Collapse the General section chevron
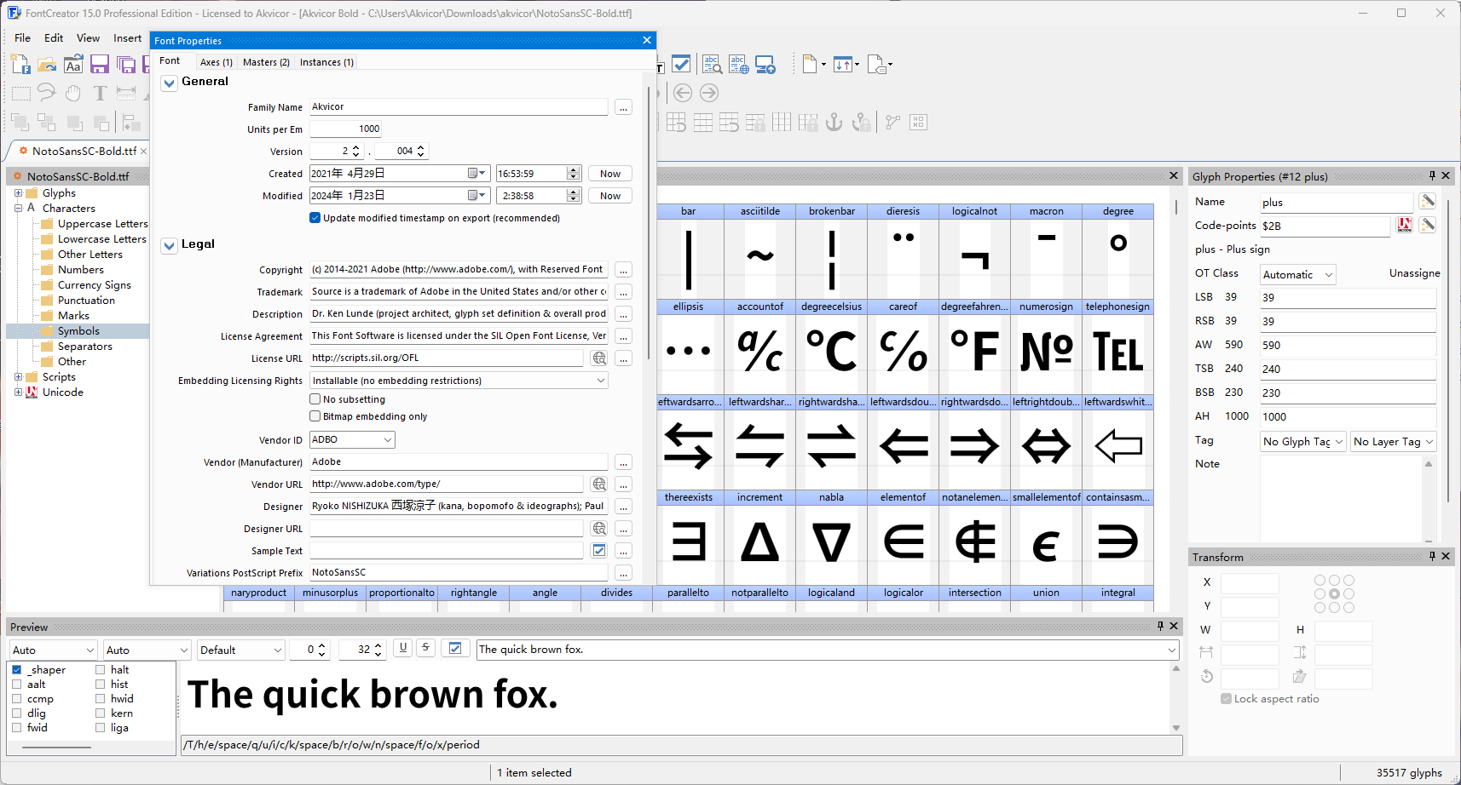This screenshot has height=785, width=1461. click(x=170, y=83)
